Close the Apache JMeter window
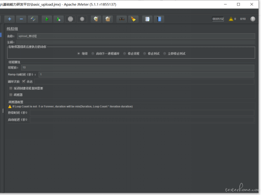This screenshot has width=261, height=195. coord(251,5)
